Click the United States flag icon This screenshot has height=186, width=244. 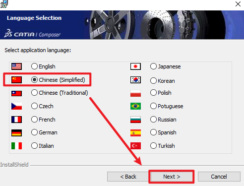click(x=16, y=66)
